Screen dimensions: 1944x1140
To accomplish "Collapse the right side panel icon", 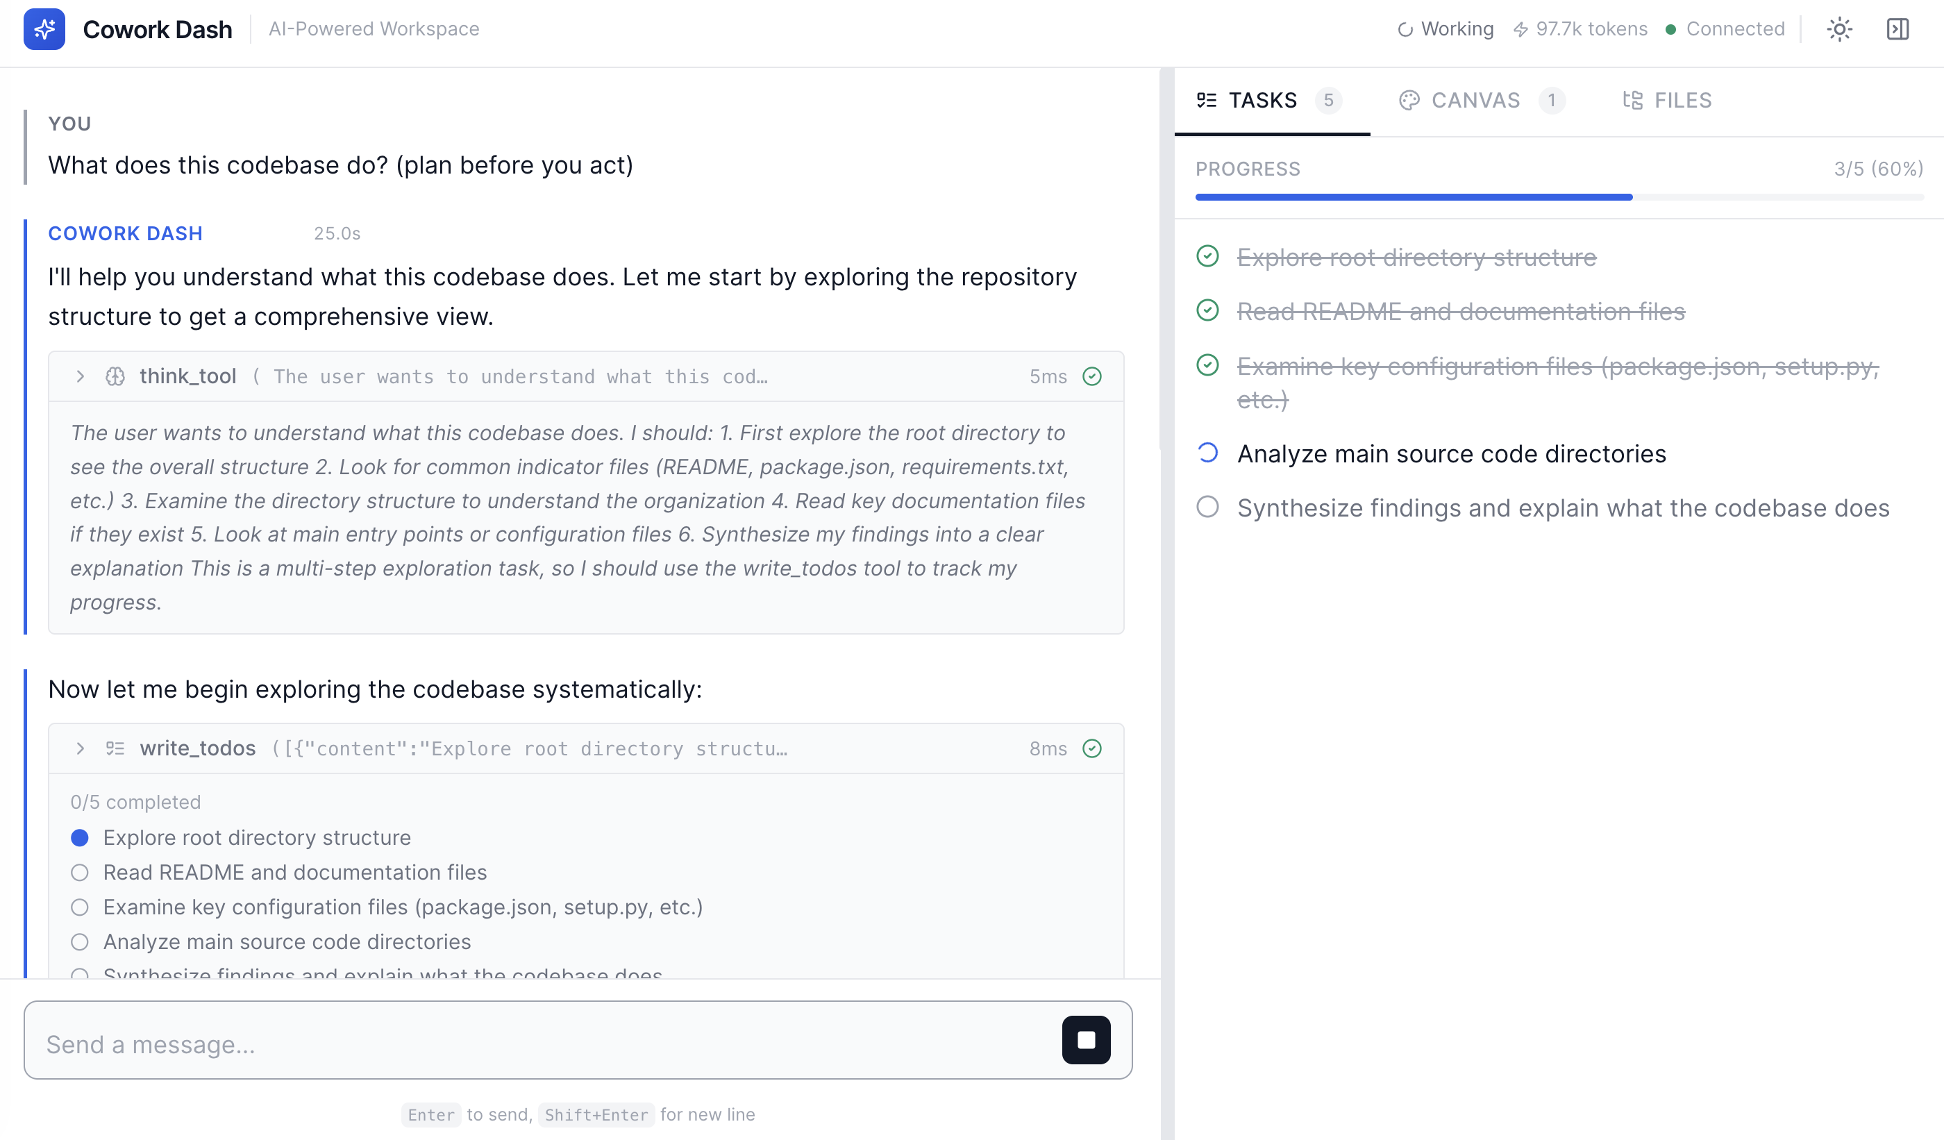I will coord(1897,29).
